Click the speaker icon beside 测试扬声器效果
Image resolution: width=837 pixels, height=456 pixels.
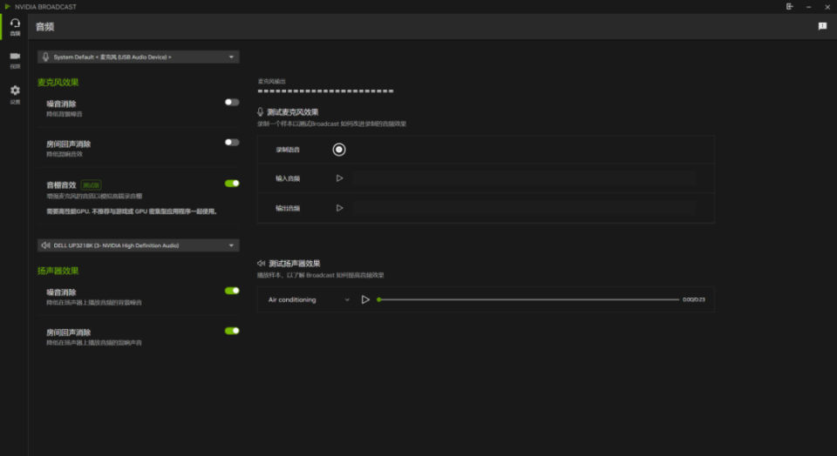[x=261, y=263]
